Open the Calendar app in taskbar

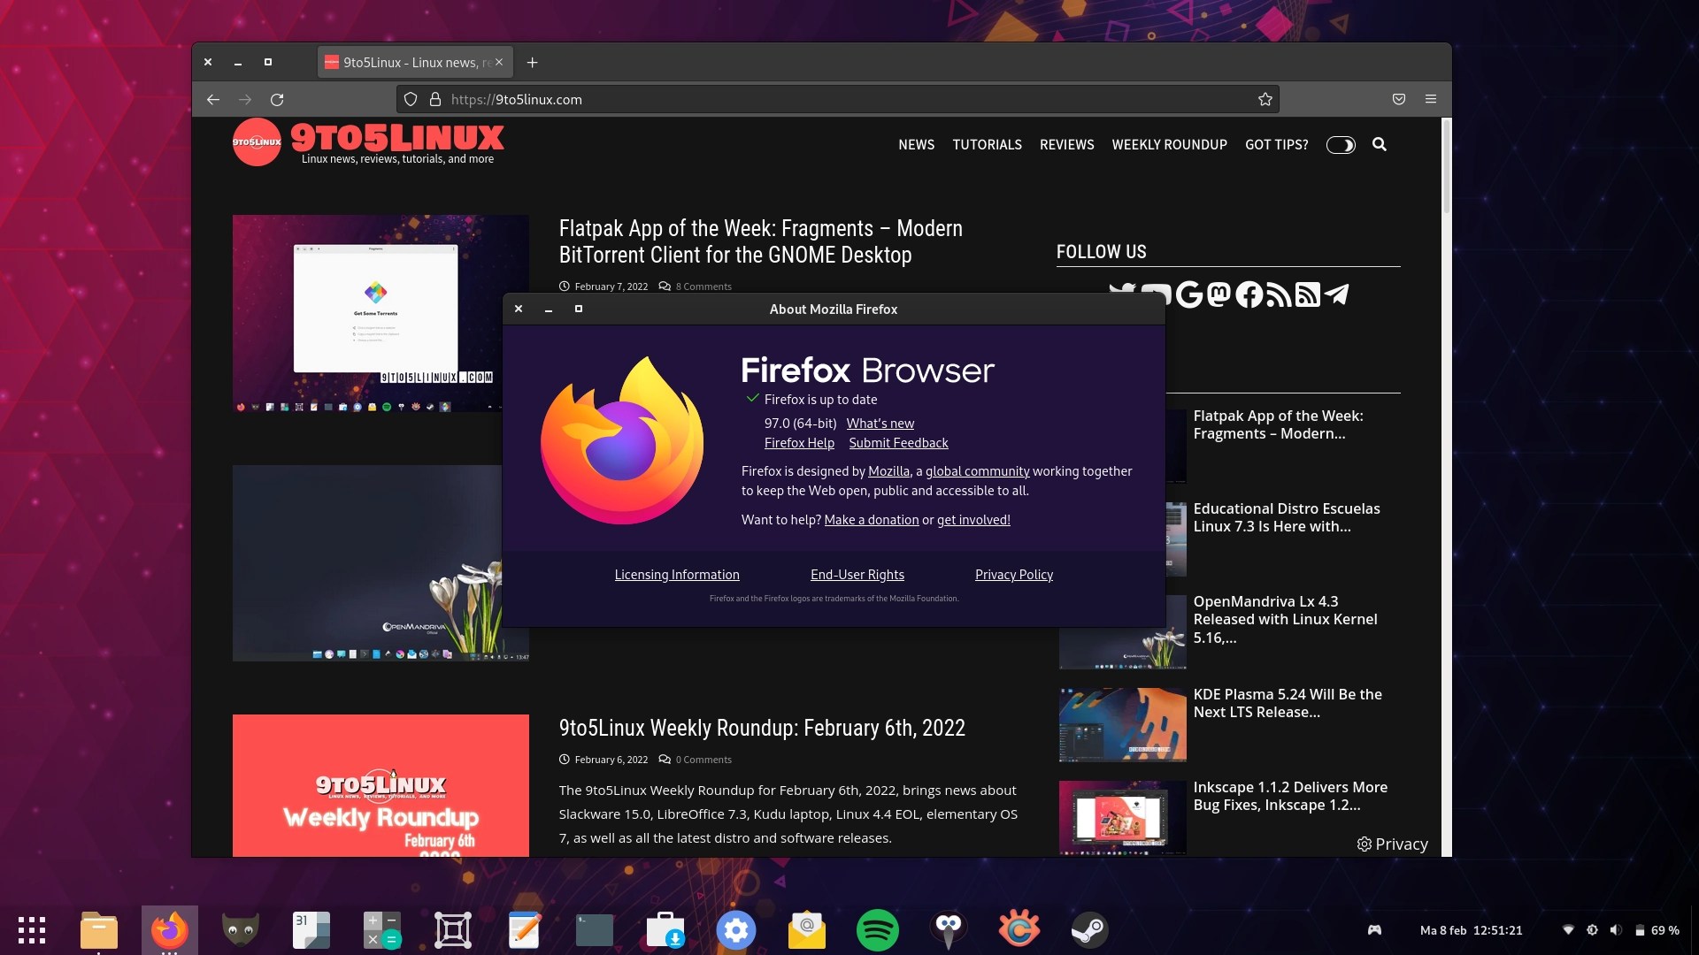click(311, 929)
